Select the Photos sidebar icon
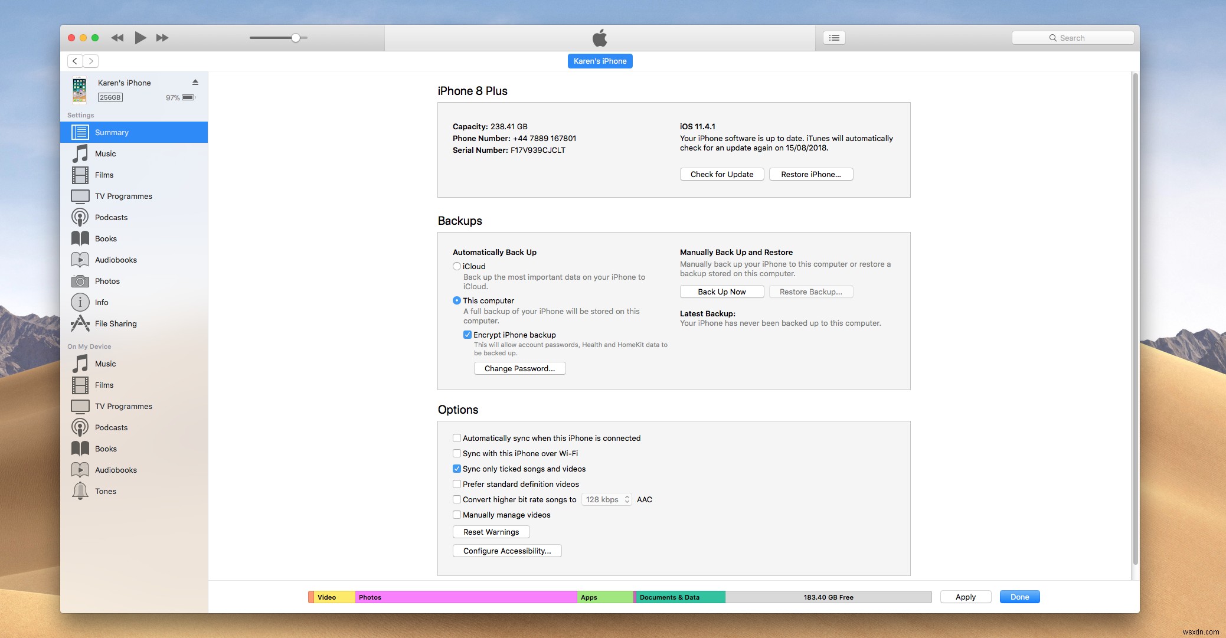The height and width of the screenshot is (638, 1226). click(79, 280)
